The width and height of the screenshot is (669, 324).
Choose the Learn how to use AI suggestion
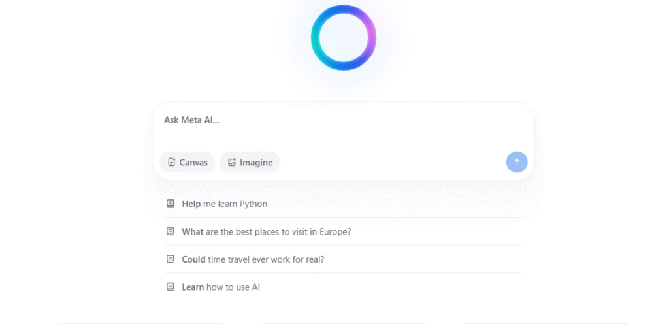[x=344, y=287]
